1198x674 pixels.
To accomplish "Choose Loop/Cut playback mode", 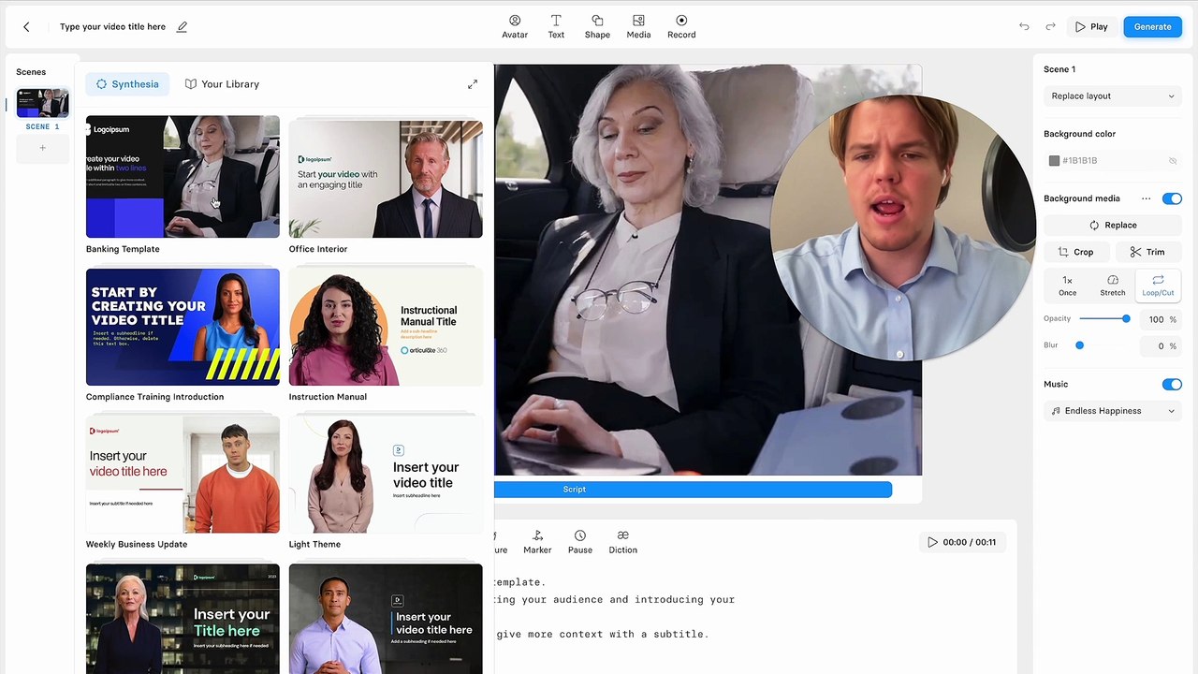I will click(1158, 286).
